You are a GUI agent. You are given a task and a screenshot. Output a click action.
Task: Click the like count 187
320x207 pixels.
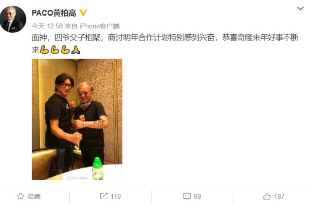coord(279,197)
